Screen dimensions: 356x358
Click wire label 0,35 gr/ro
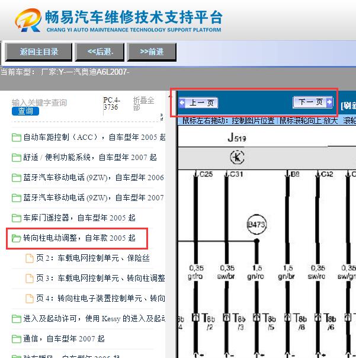(196, 272)
